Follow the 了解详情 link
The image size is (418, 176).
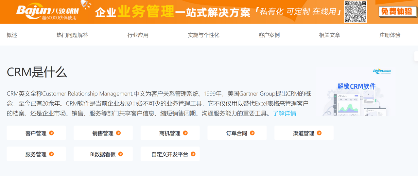(285, 114)
